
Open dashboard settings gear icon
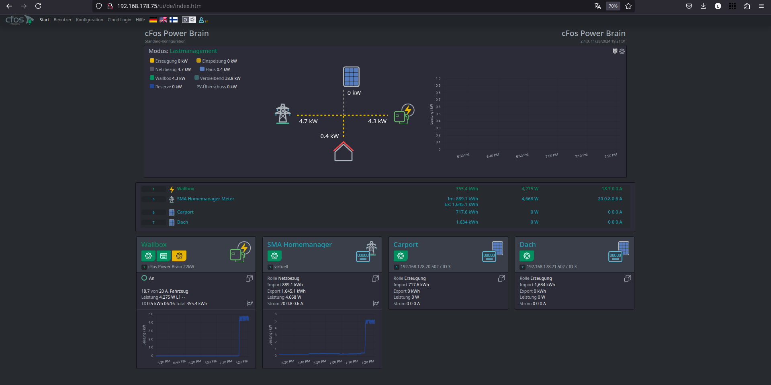click(x=622, y=51)
